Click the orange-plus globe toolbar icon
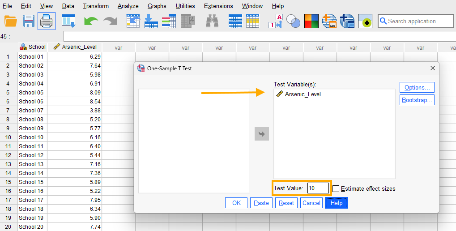The height and width of the screenshot is (231, 456). [x=329, y=21]
